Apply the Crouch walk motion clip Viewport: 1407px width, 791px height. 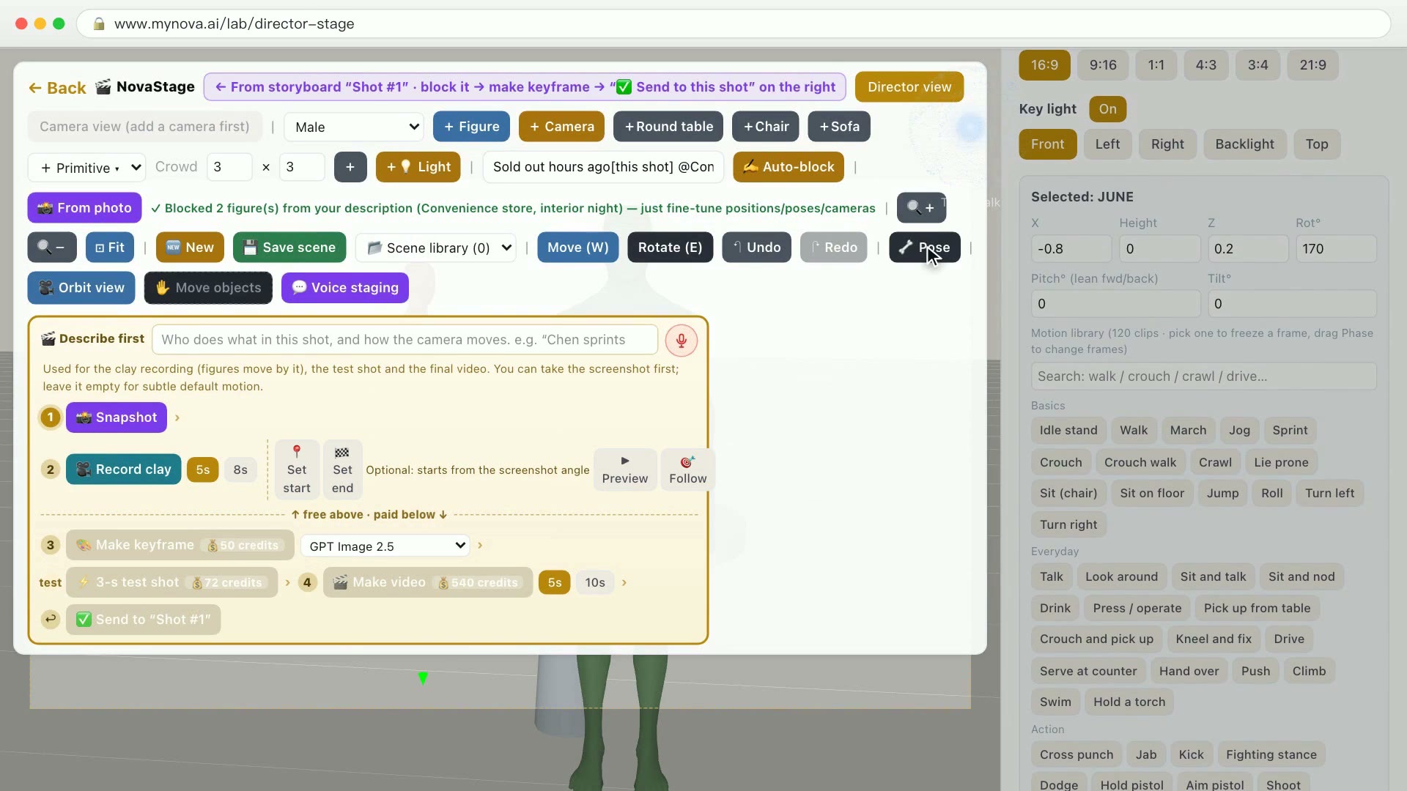point(1140,462)
